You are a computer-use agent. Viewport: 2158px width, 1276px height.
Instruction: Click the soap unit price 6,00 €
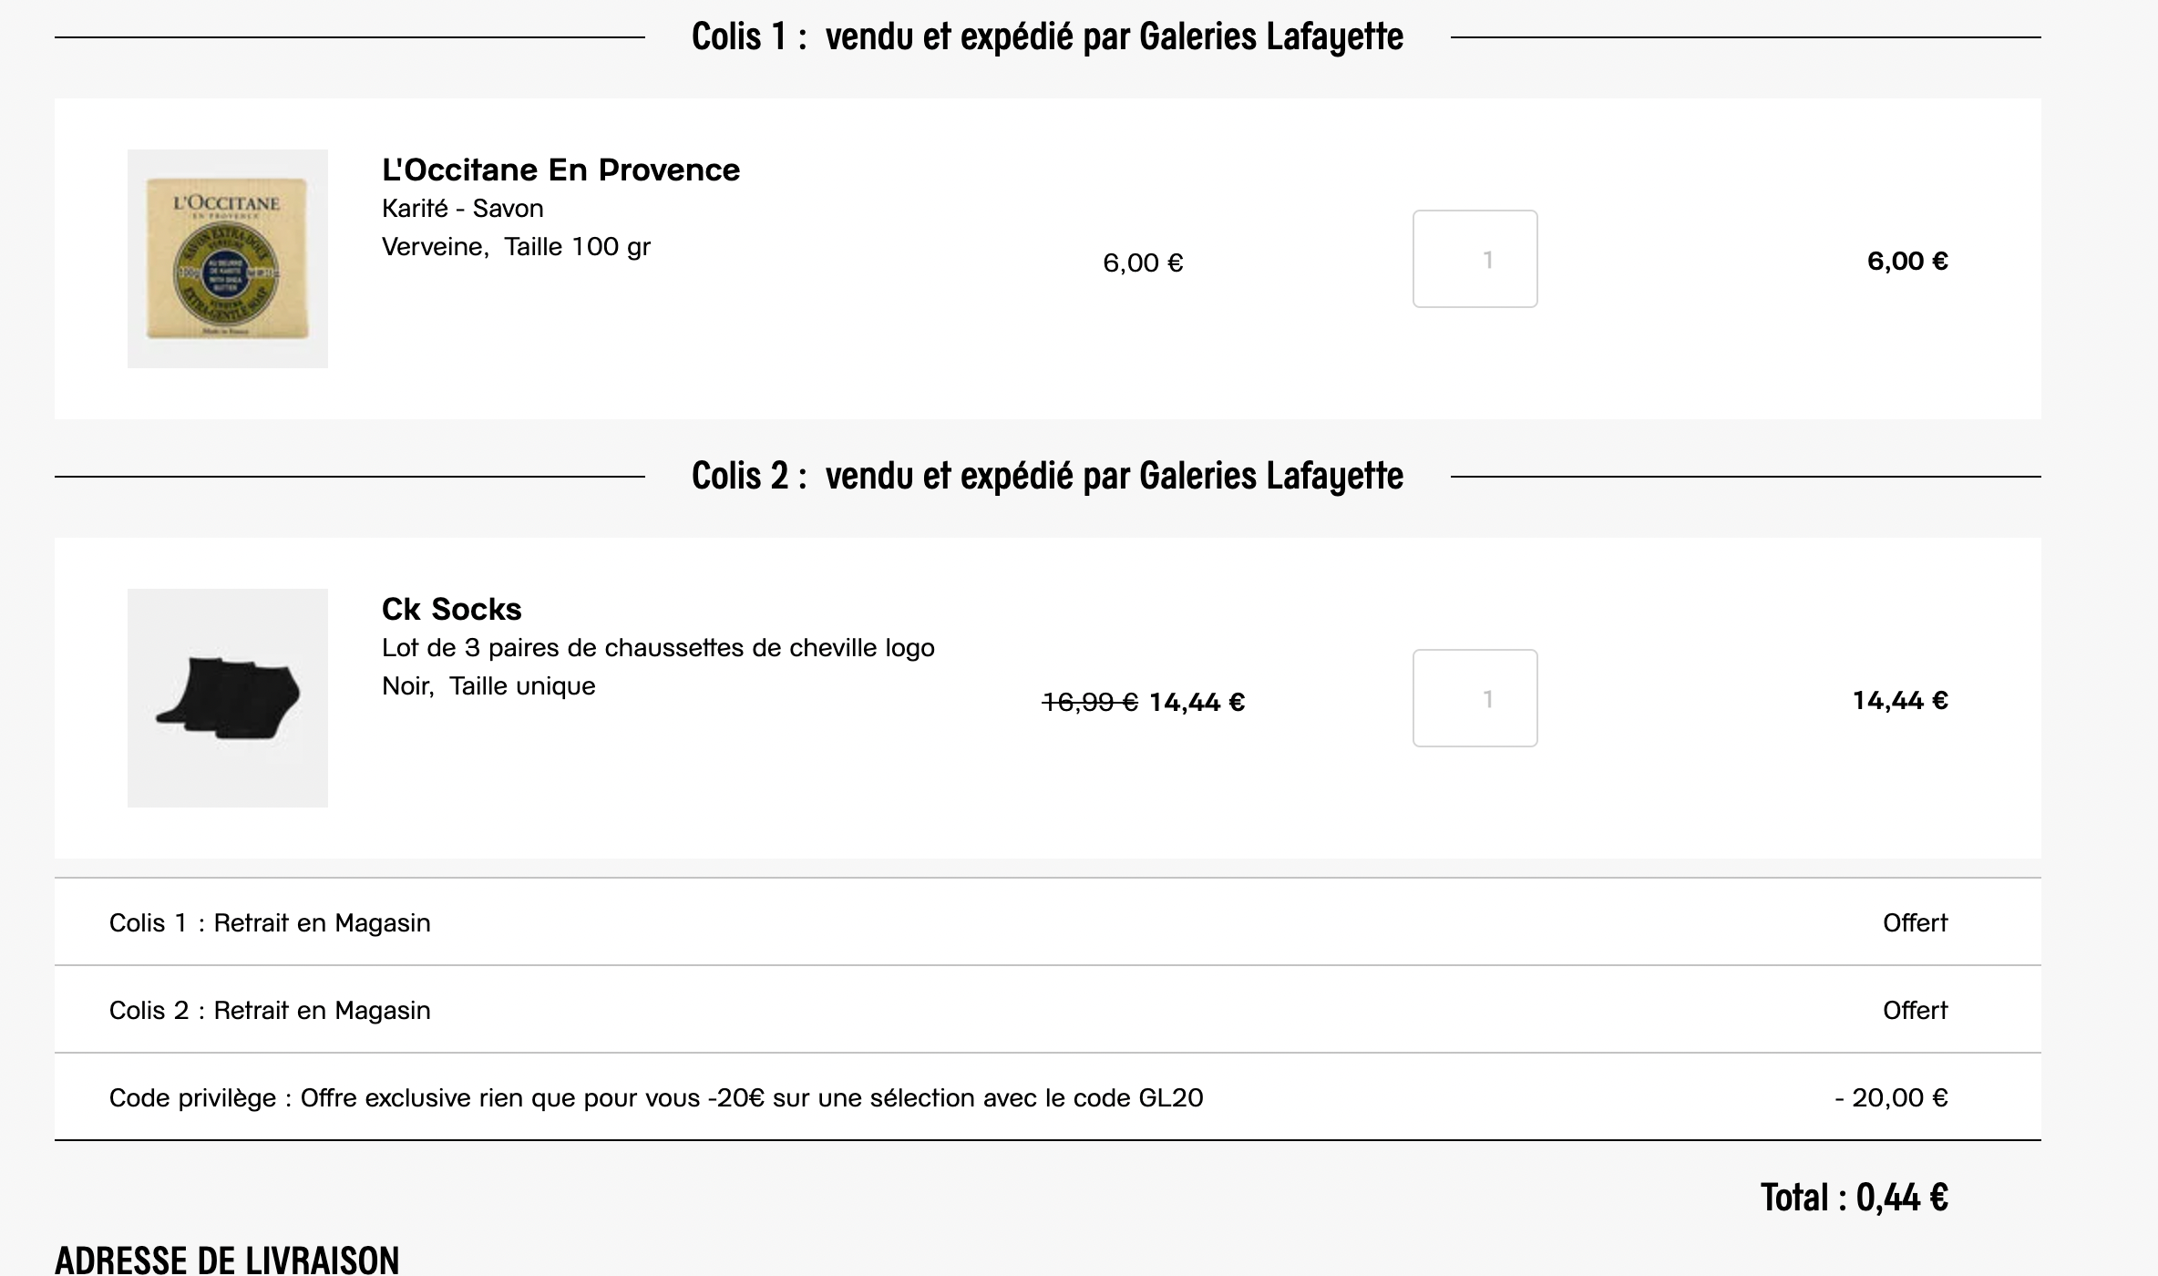click(x=1143, y=263)
